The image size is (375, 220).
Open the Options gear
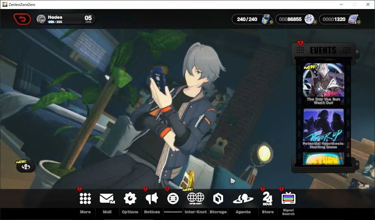[130, 198]
